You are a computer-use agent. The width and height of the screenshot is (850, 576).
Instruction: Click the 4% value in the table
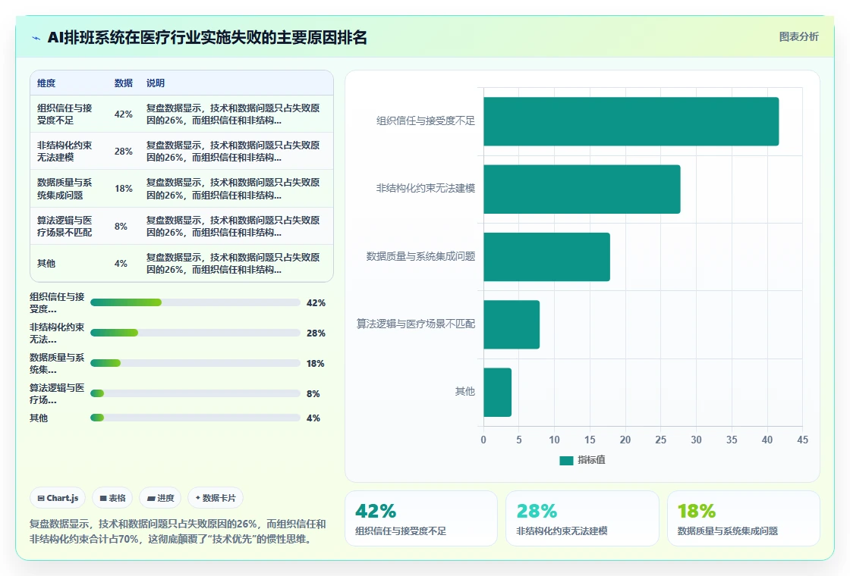121,264
